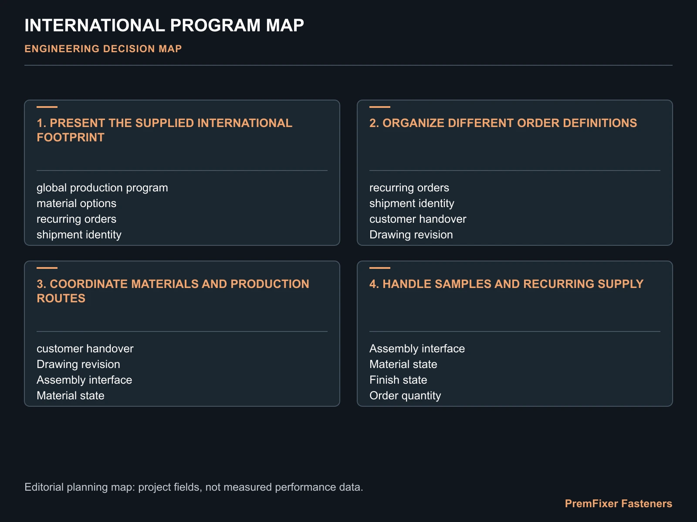
Task: Click "material options" in card 1
Action: [77, 203]
